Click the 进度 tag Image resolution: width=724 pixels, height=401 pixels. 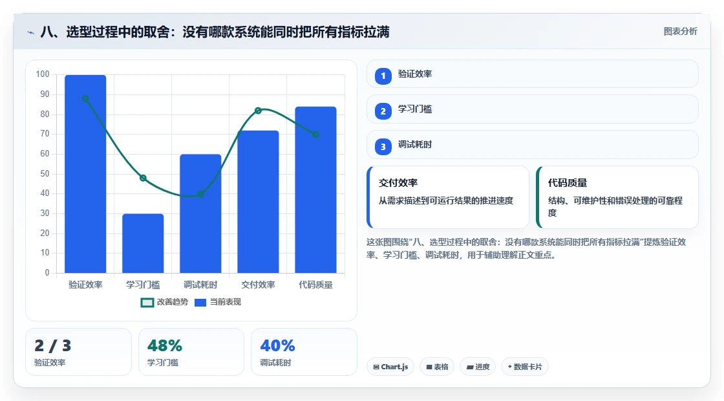tap(478, 367)
